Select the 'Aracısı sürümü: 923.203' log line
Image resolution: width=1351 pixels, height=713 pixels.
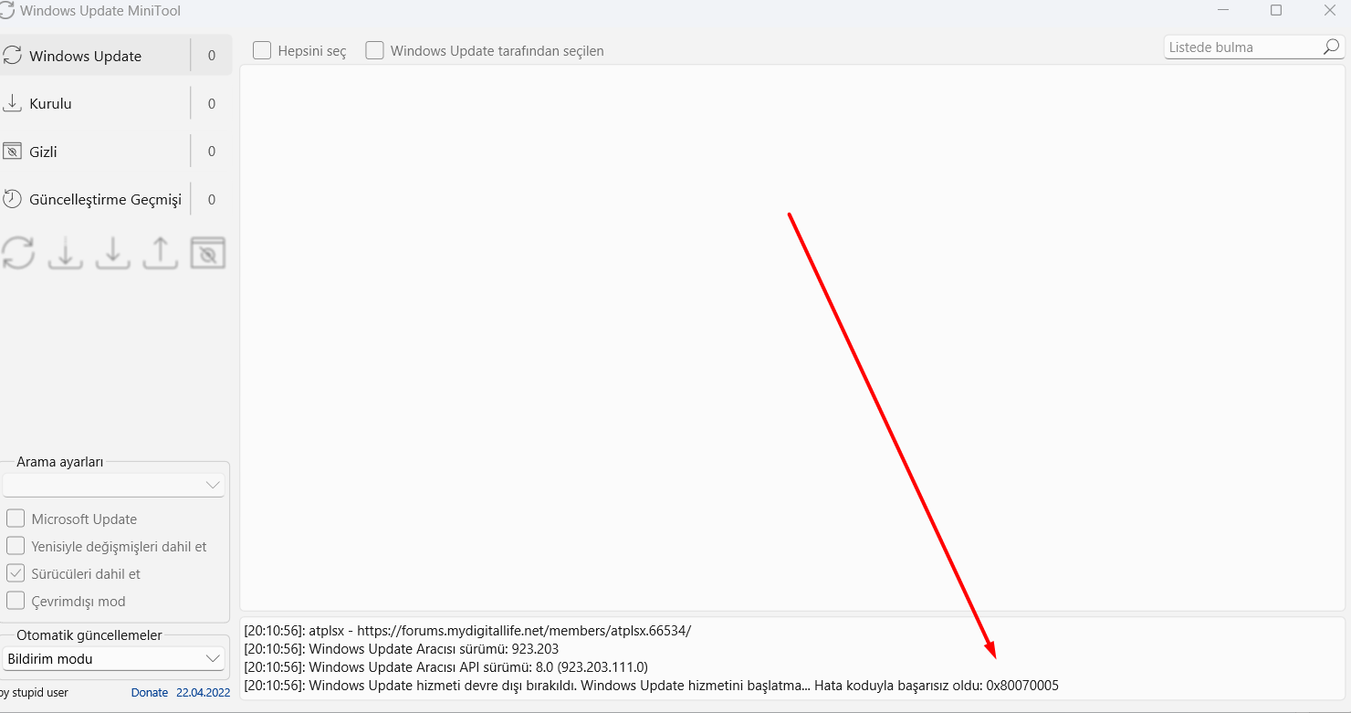[x=402, y=648]
